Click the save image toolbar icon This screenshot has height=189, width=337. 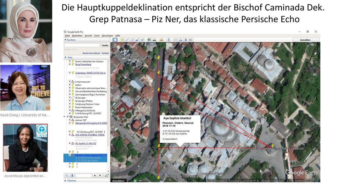tap(186, 40)
